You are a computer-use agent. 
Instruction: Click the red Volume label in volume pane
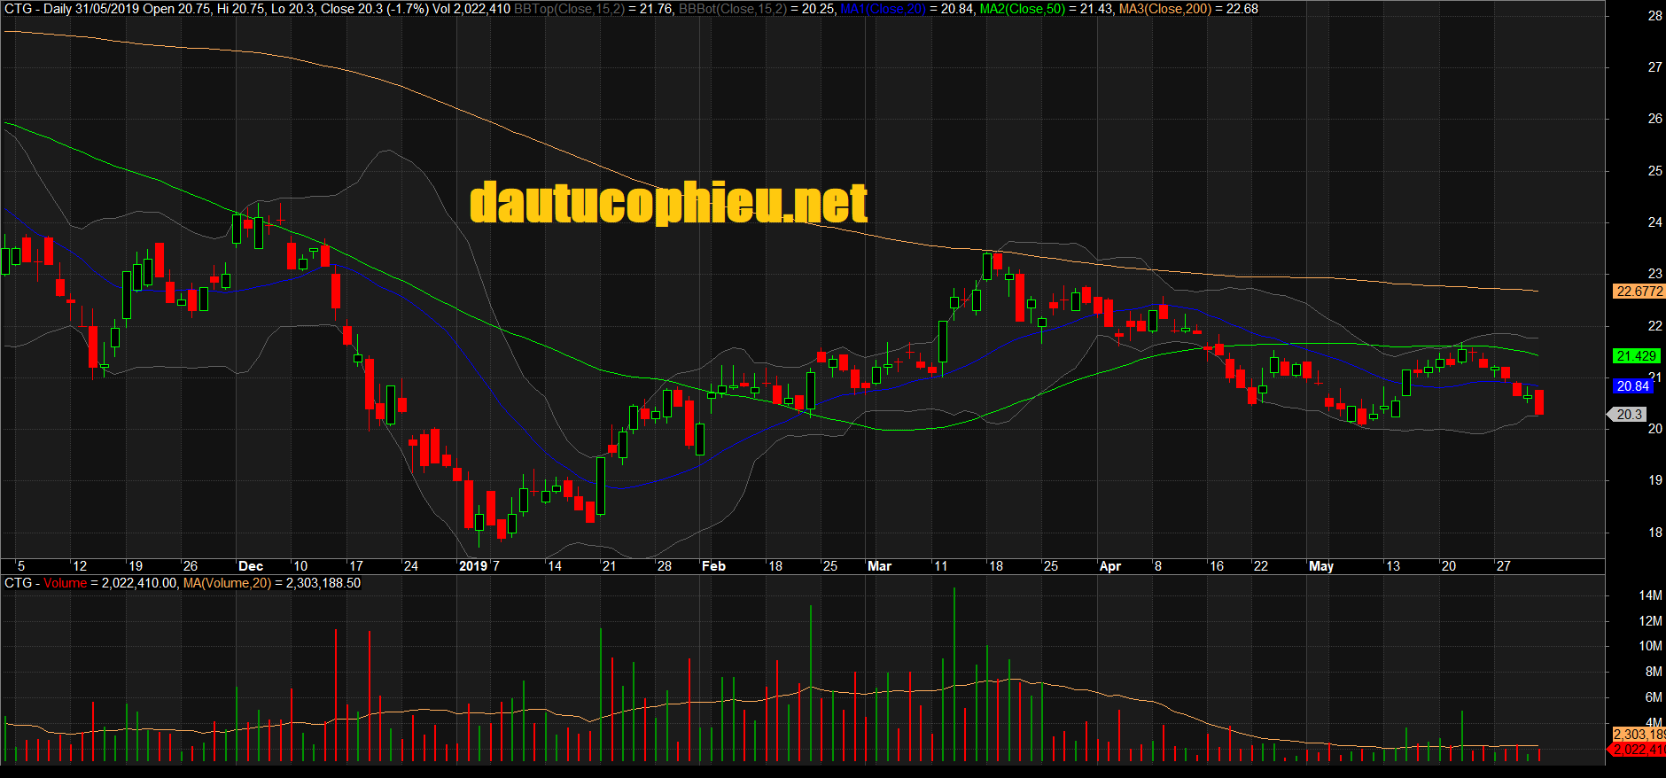coord(65,583)
